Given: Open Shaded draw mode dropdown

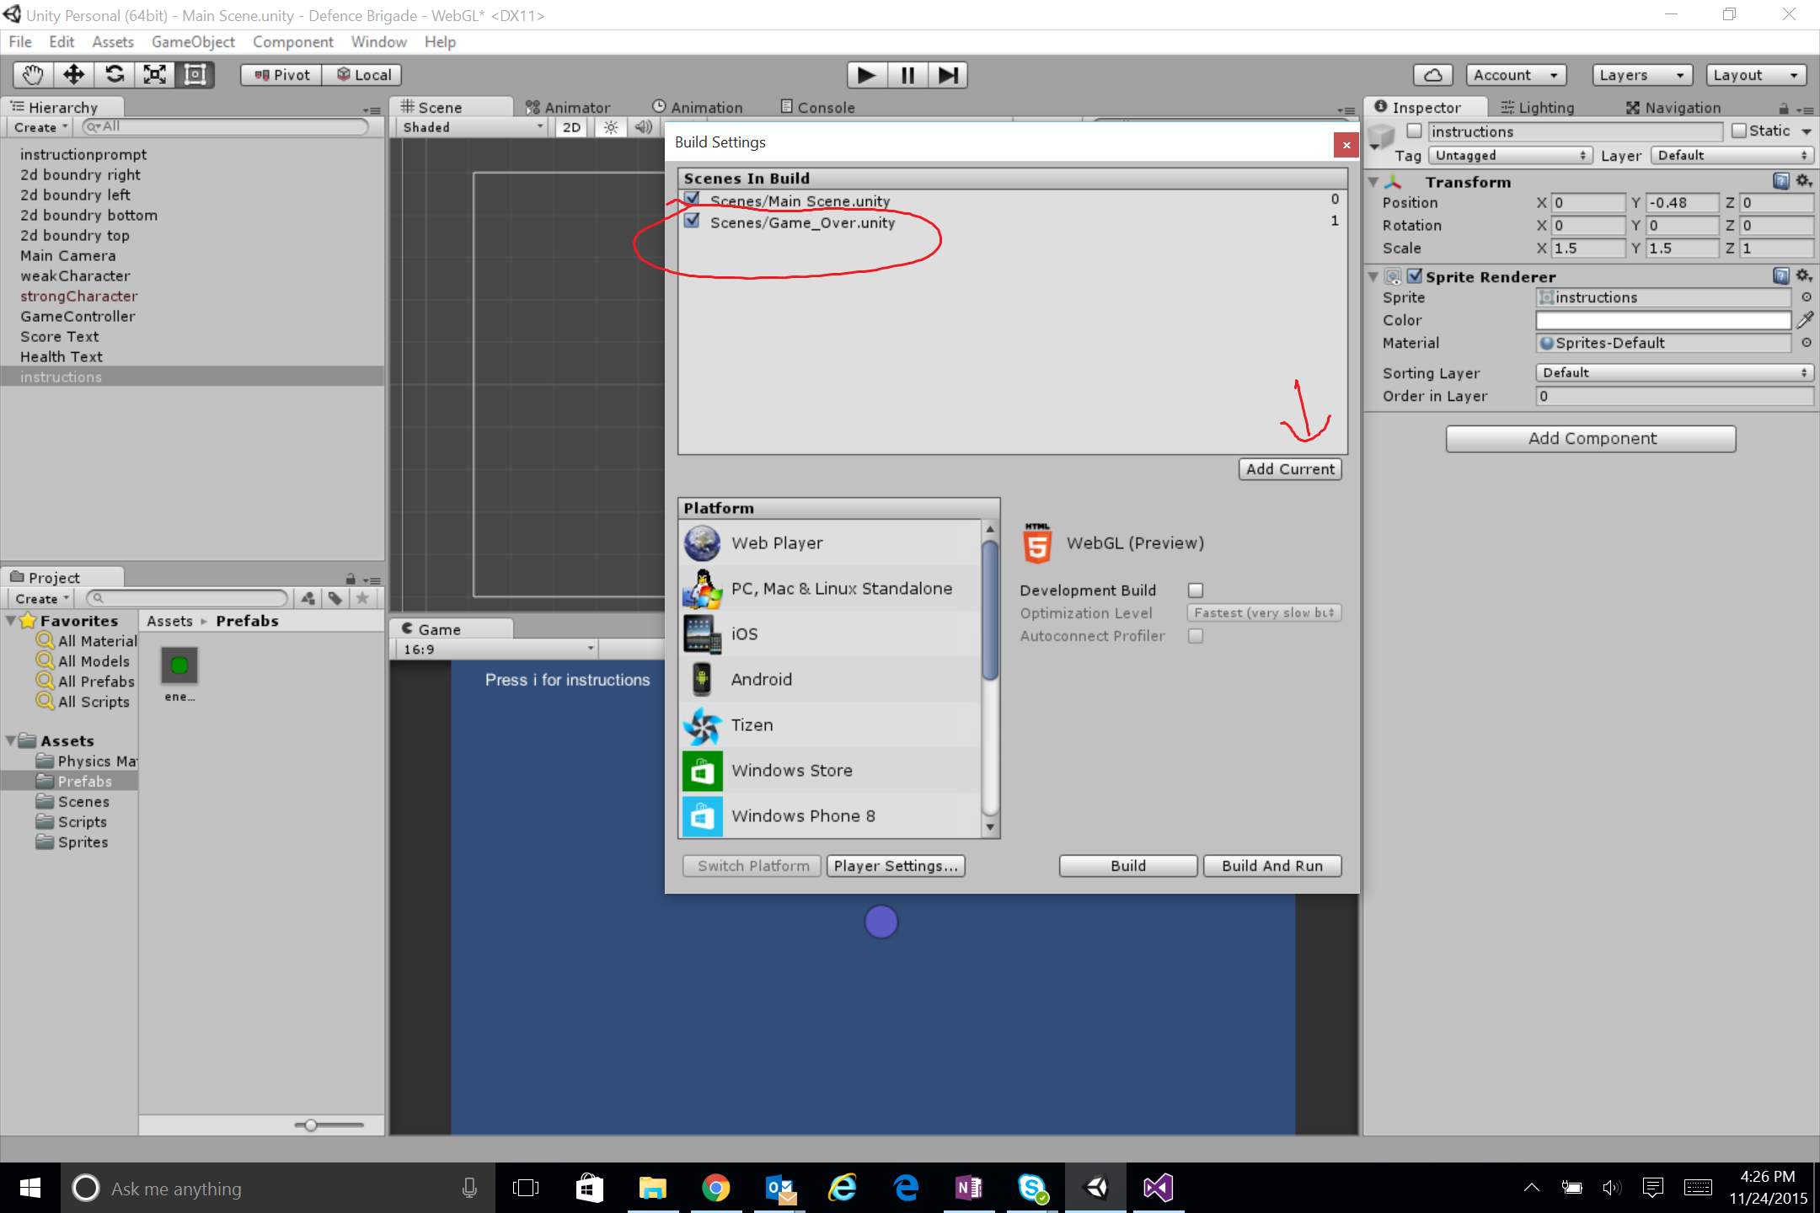Looking at the screenshot, I should [x=472, y=127].
